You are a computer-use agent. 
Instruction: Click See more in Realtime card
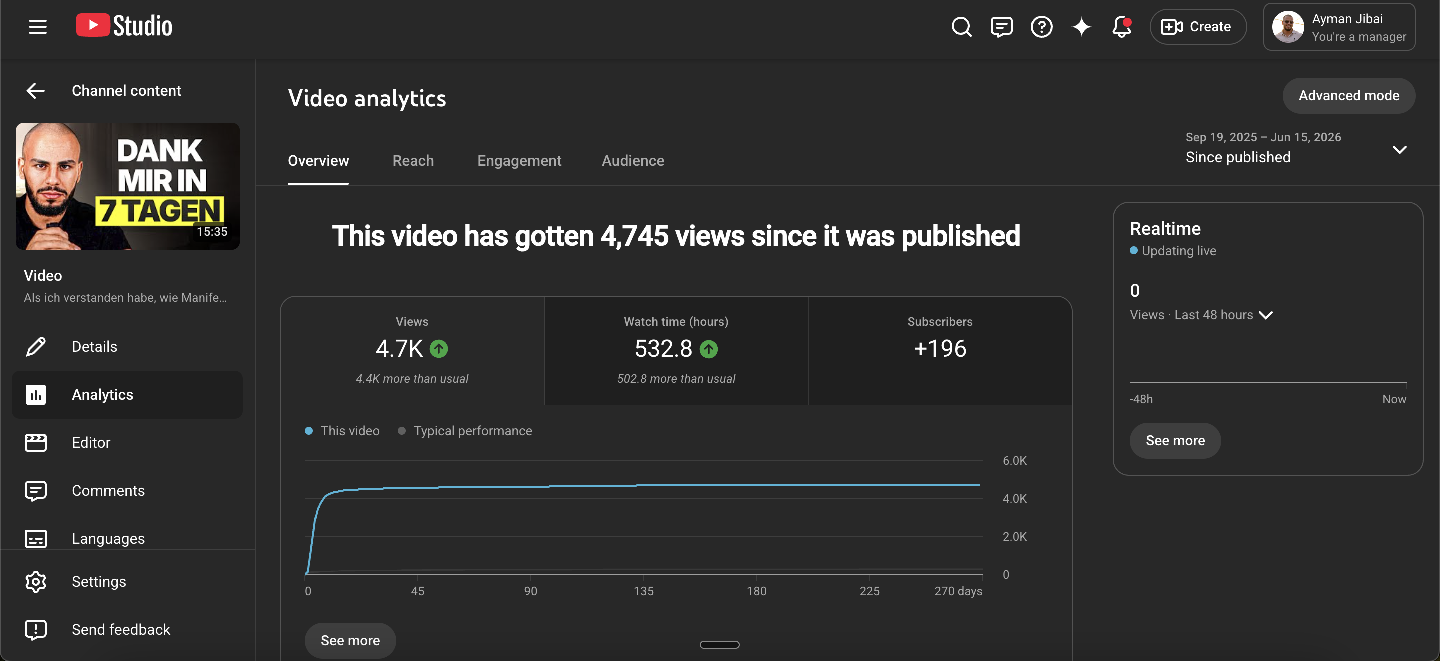[1175, 440]
